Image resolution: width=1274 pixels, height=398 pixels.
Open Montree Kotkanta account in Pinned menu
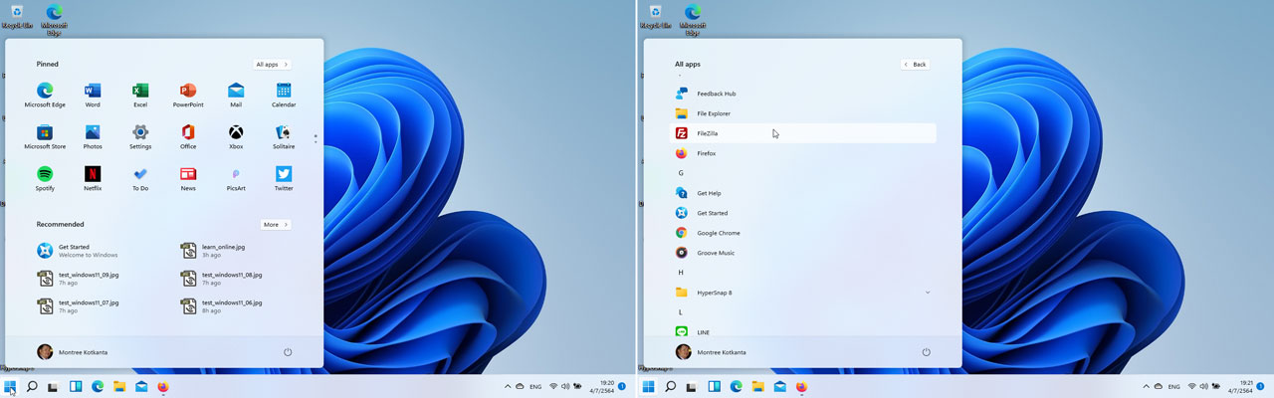[x=72, y=352]
